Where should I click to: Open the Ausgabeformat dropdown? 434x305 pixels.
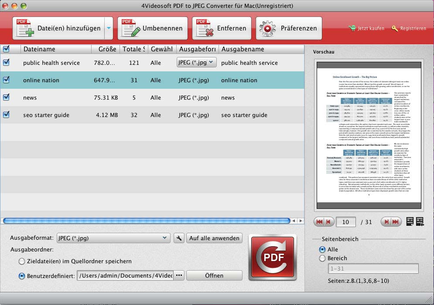[x=113, y=238]
